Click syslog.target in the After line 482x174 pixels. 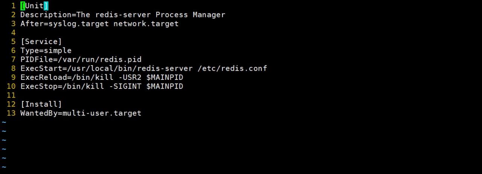[78, 24]
